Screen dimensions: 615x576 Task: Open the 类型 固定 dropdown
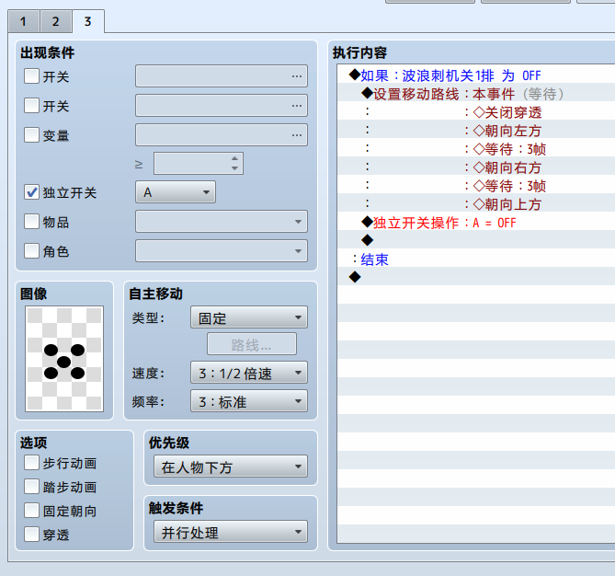(249, 317)
